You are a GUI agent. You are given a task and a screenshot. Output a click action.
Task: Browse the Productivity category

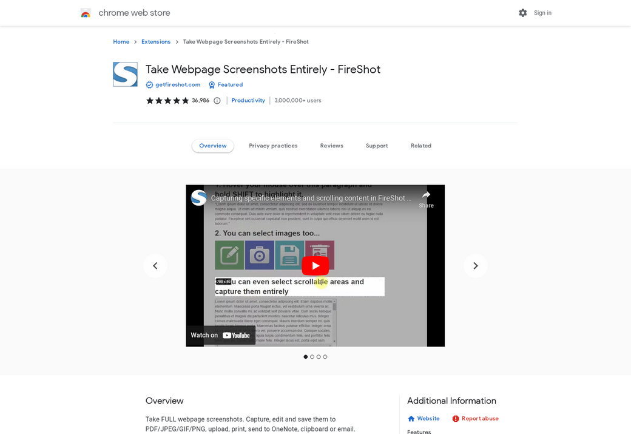[248, 100]
